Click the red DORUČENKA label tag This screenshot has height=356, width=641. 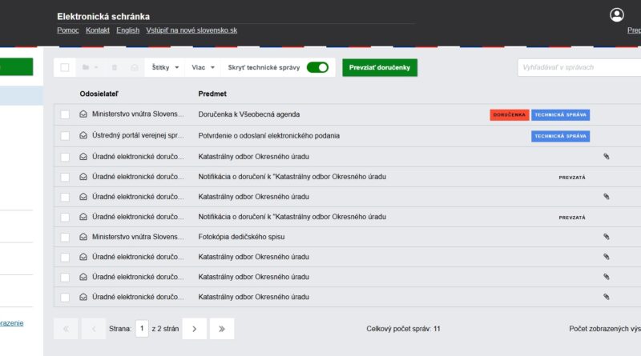[509, 115]
